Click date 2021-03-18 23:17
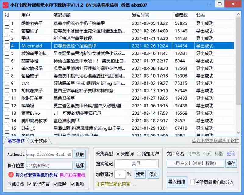Screen dimensions: 244x195 click(x=150, y=121)
